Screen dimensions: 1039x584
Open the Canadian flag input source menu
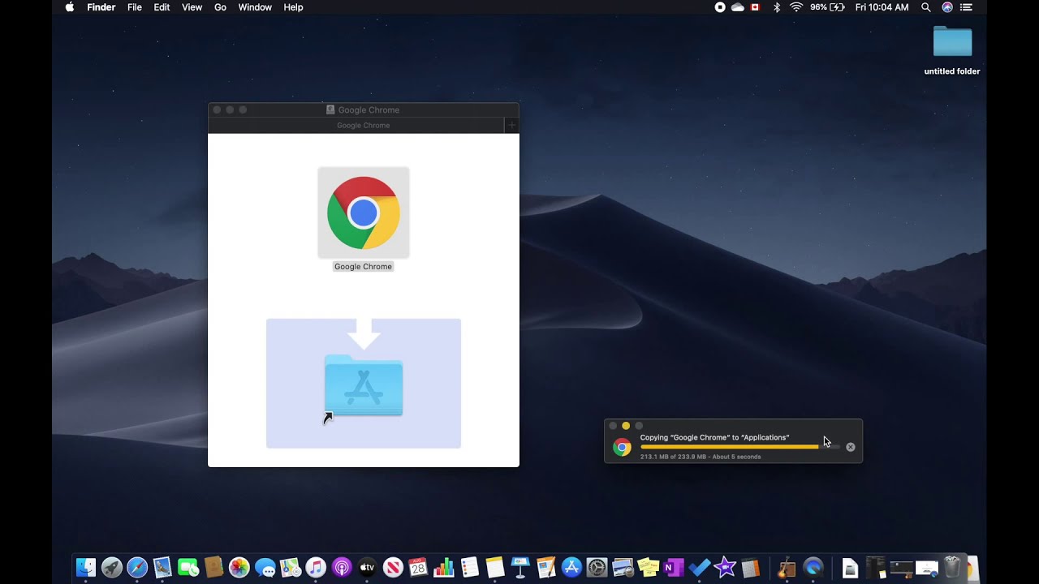tap(756, 7)
